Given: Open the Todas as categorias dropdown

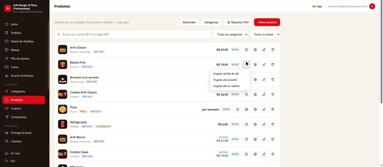Looking at the screenshot, I should [231, 34].
